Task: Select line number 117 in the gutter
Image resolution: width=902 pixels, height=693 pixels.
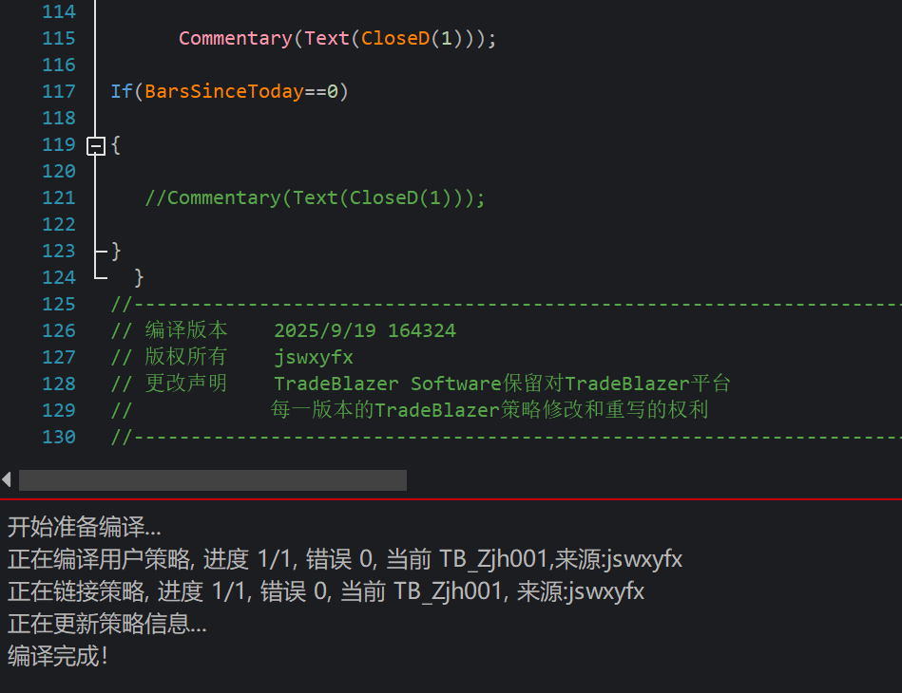Action: click(x=59, y=92)
